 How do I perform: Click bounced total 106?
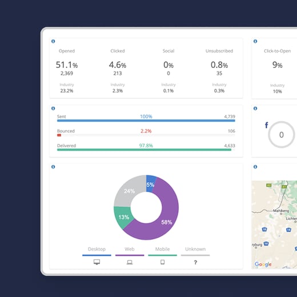pos(231,131)
